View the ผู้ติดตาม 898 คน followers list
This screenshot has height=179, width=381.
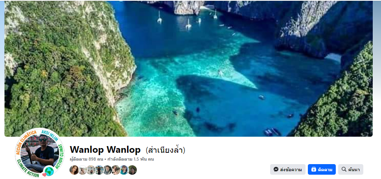pyautogui.click(x=87, y=159)
